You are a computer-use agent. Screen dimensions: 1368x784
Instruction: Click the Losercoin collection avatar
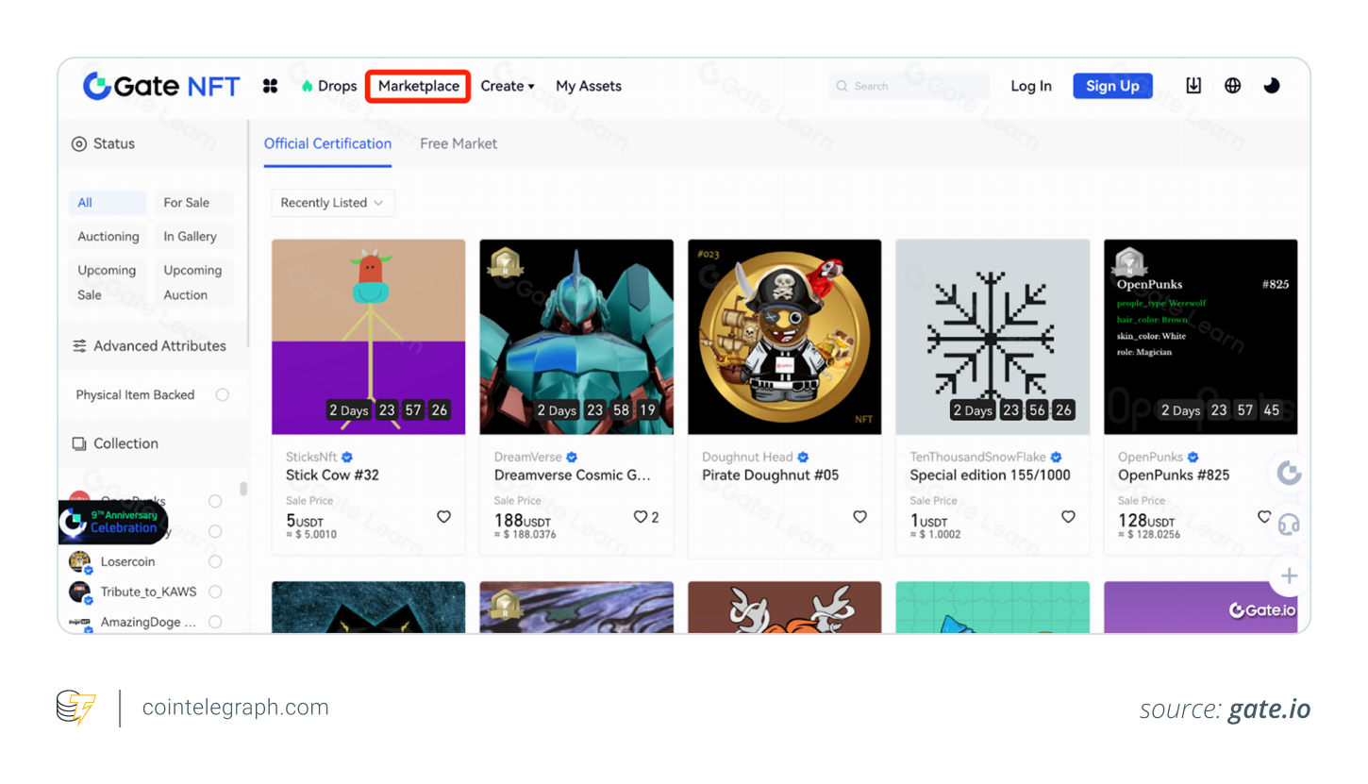coord(80,562)
